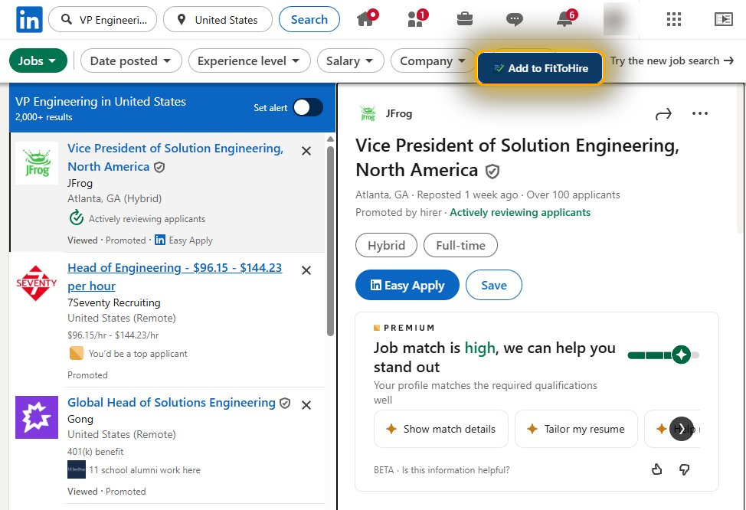Viewport: 746px width, 510px height.
Task: Open the blurred profile avatar menu
Action: [x=619, y=19]
